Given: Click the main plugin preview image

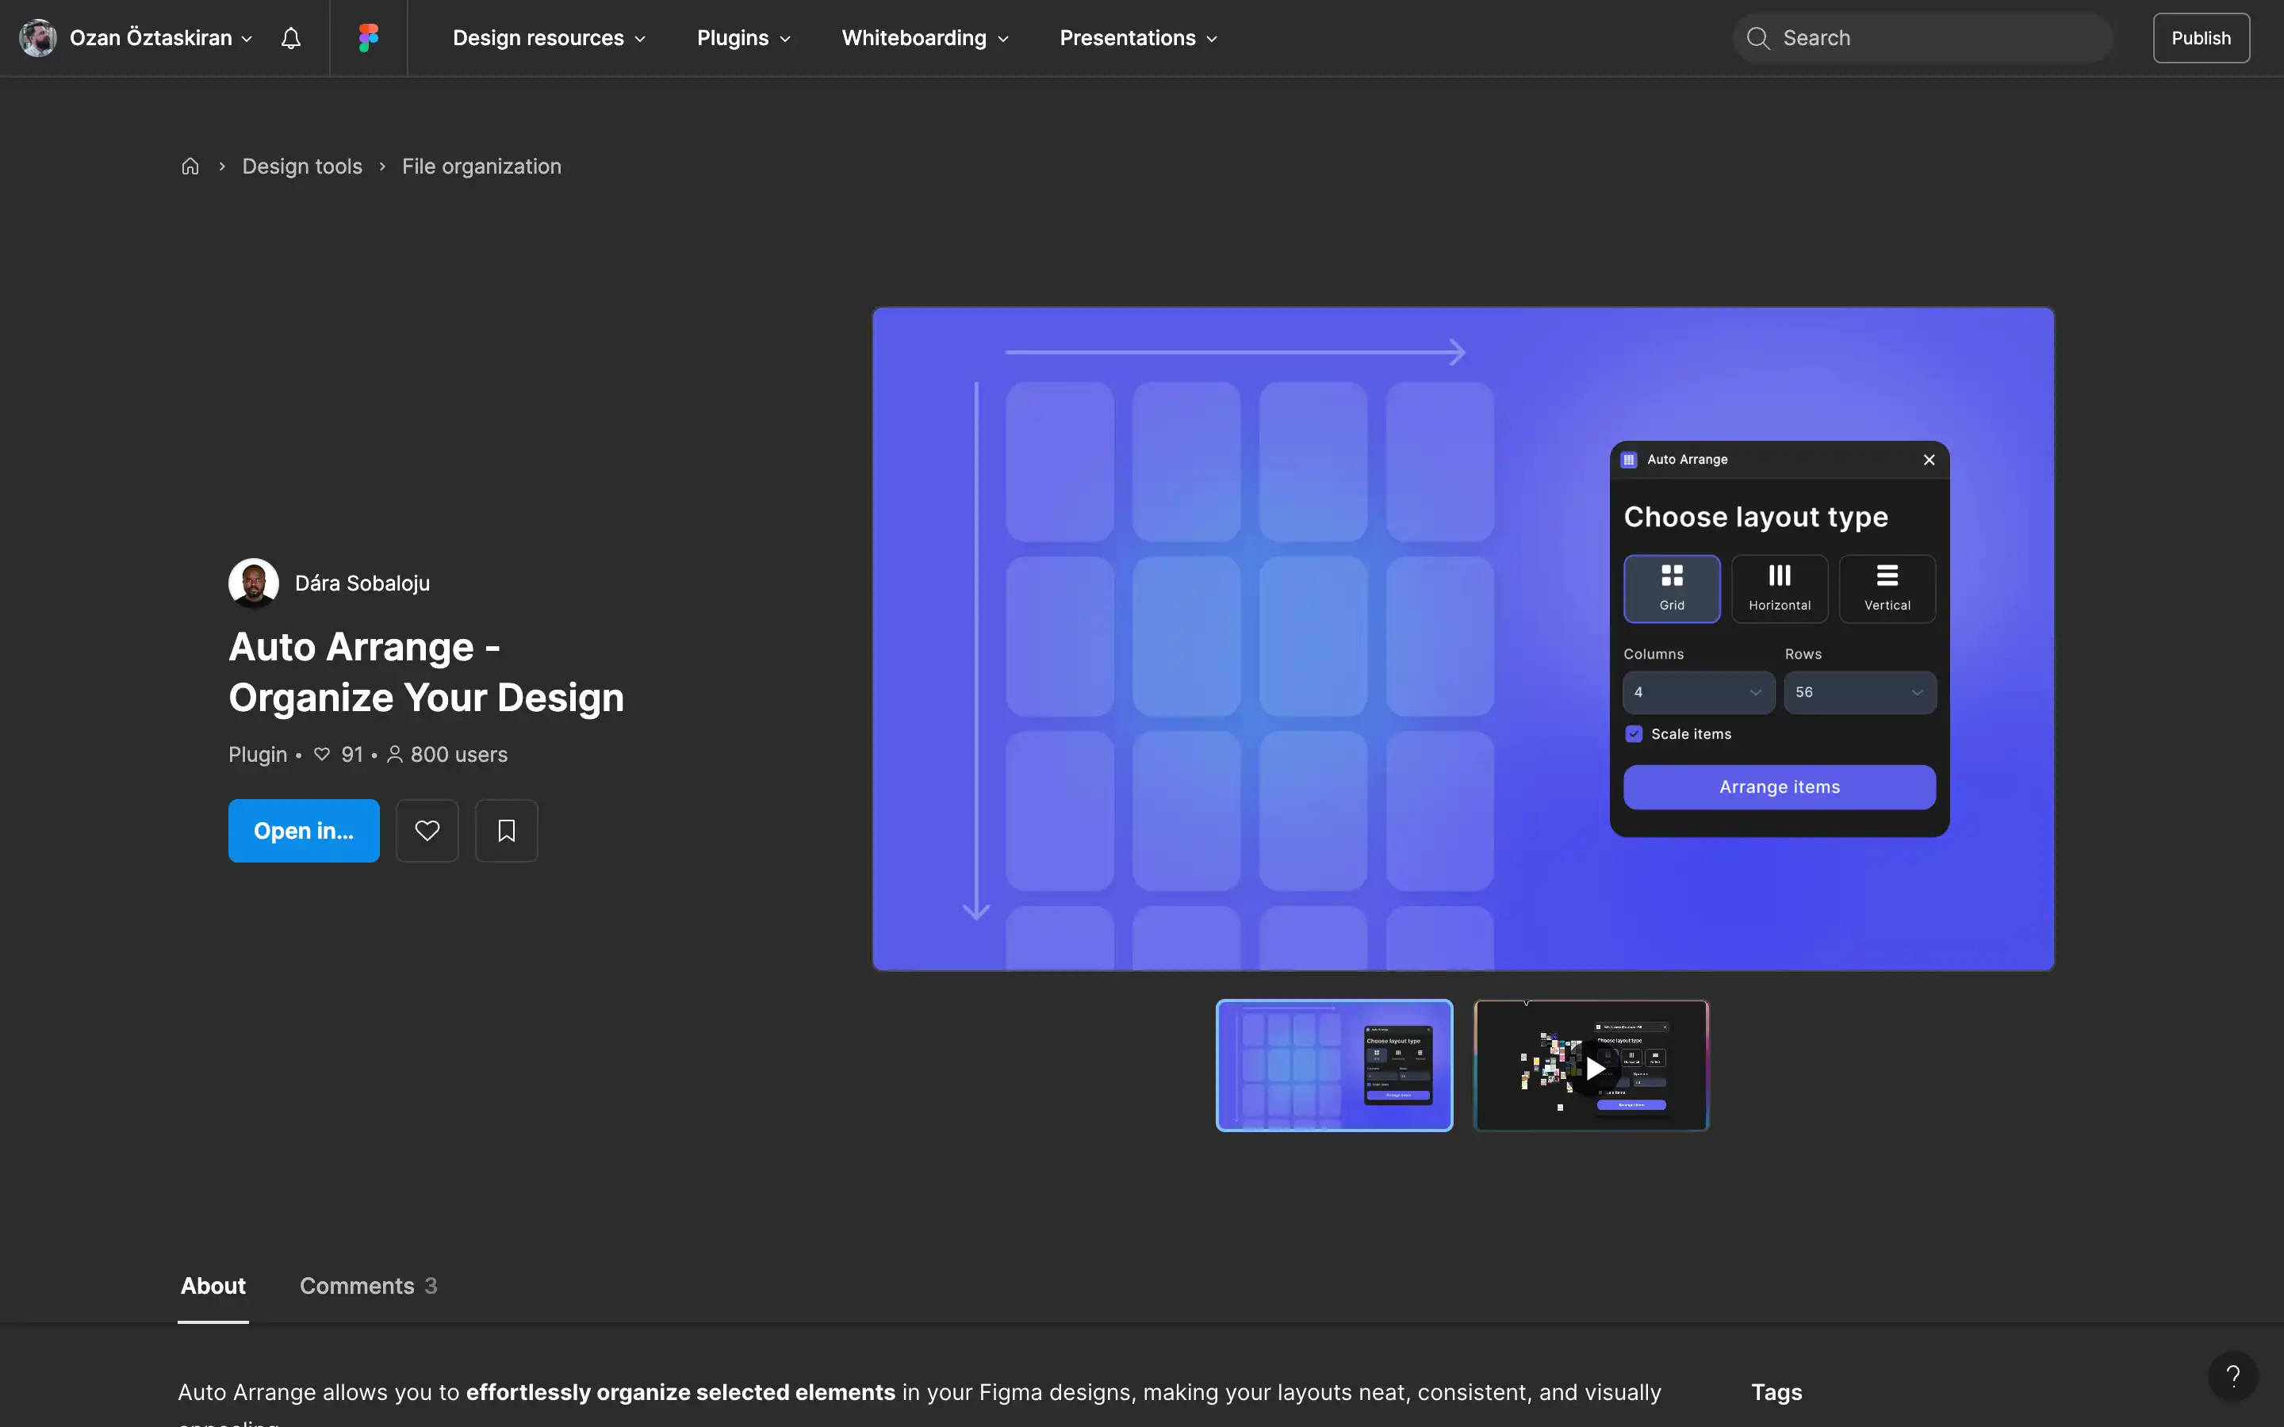Looking at the screenshot, I should pyautogui.click(x=1463, y=639).
